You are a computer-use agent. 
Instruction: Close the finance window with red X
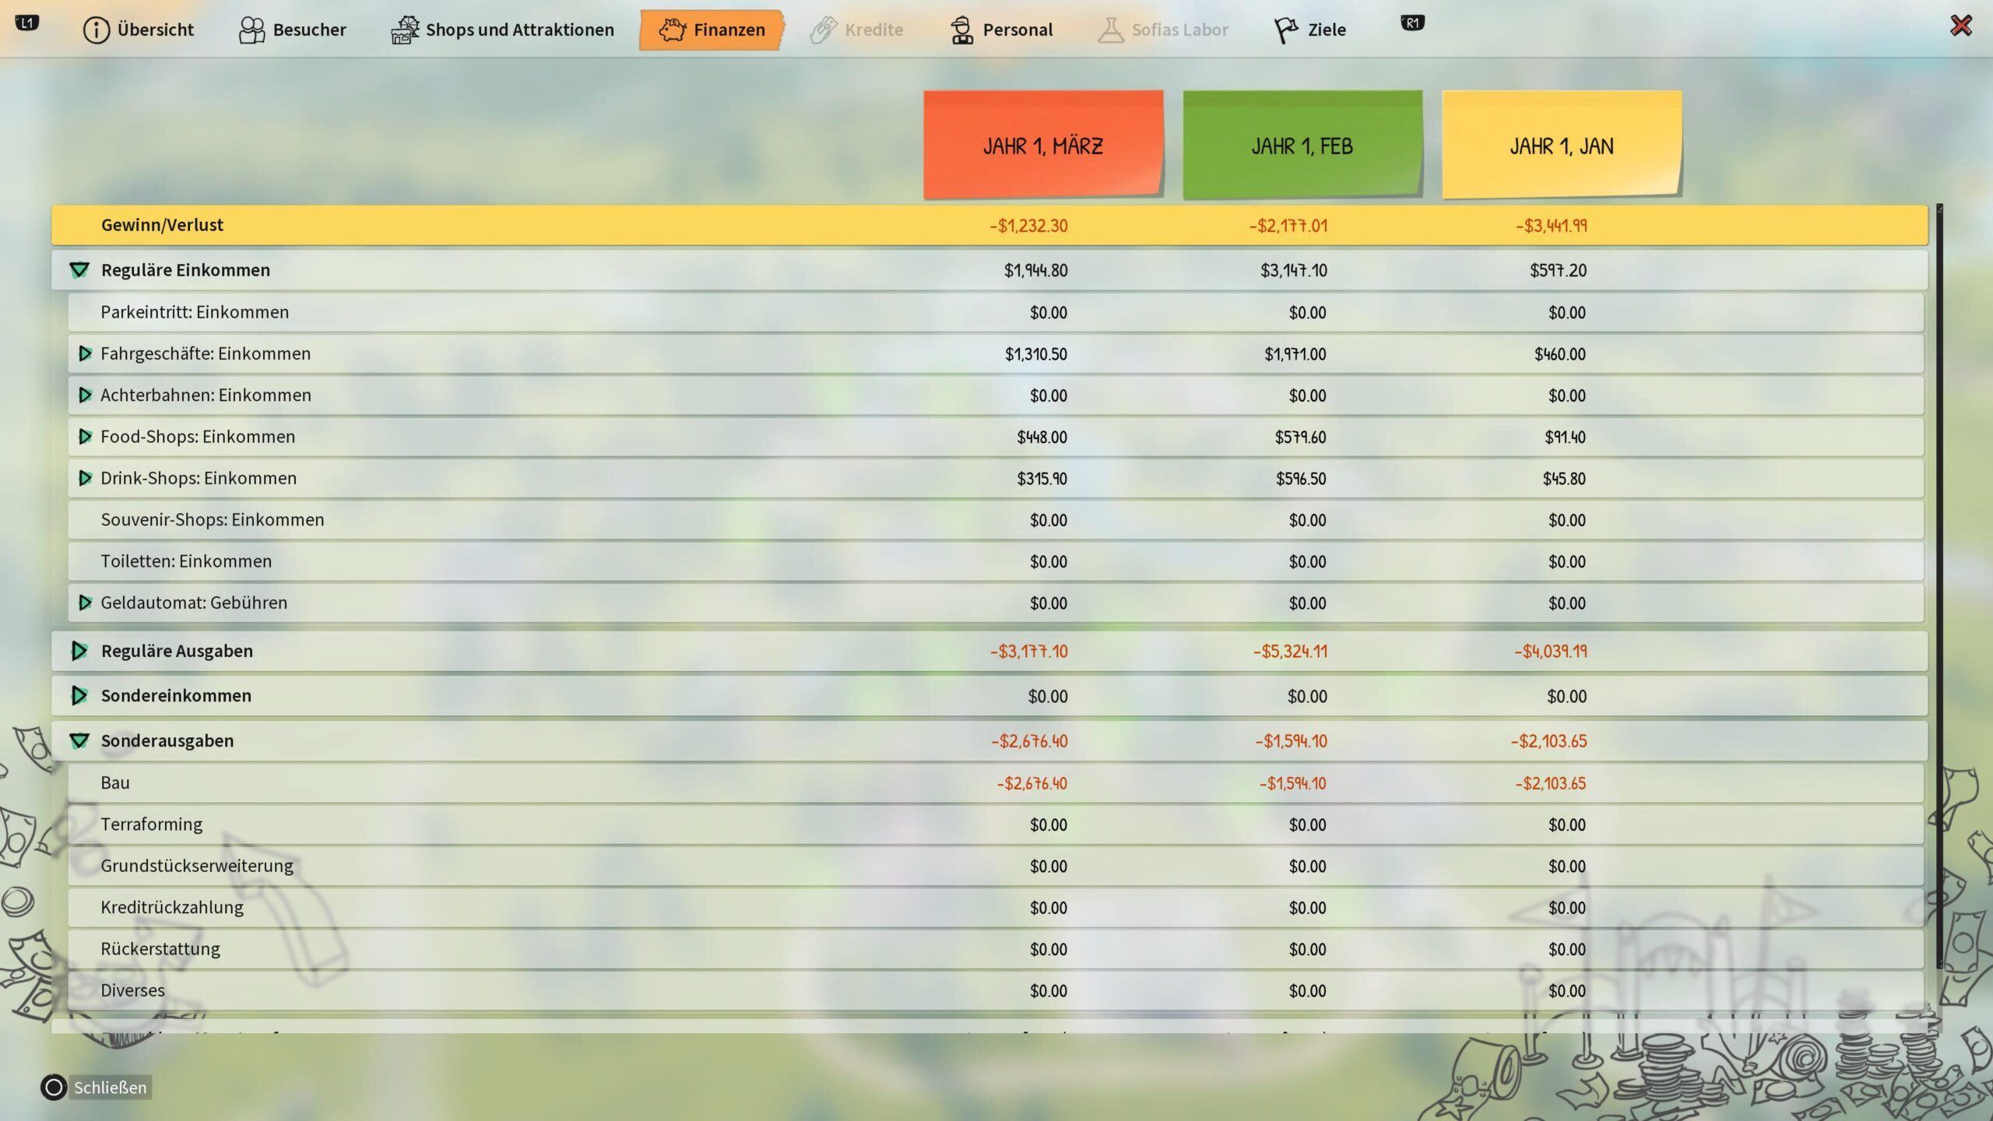coord(1960,26)
